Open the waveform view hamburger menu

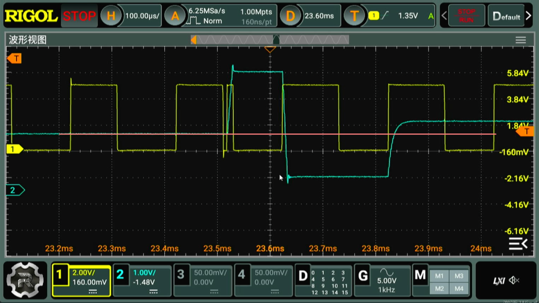pos(521,40)
